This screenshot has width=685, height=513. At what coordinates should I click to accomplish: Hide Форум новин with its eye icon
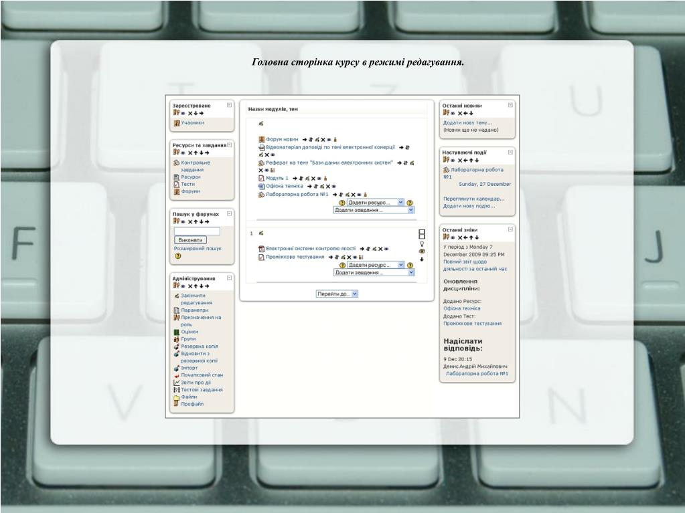click(329, 140)
